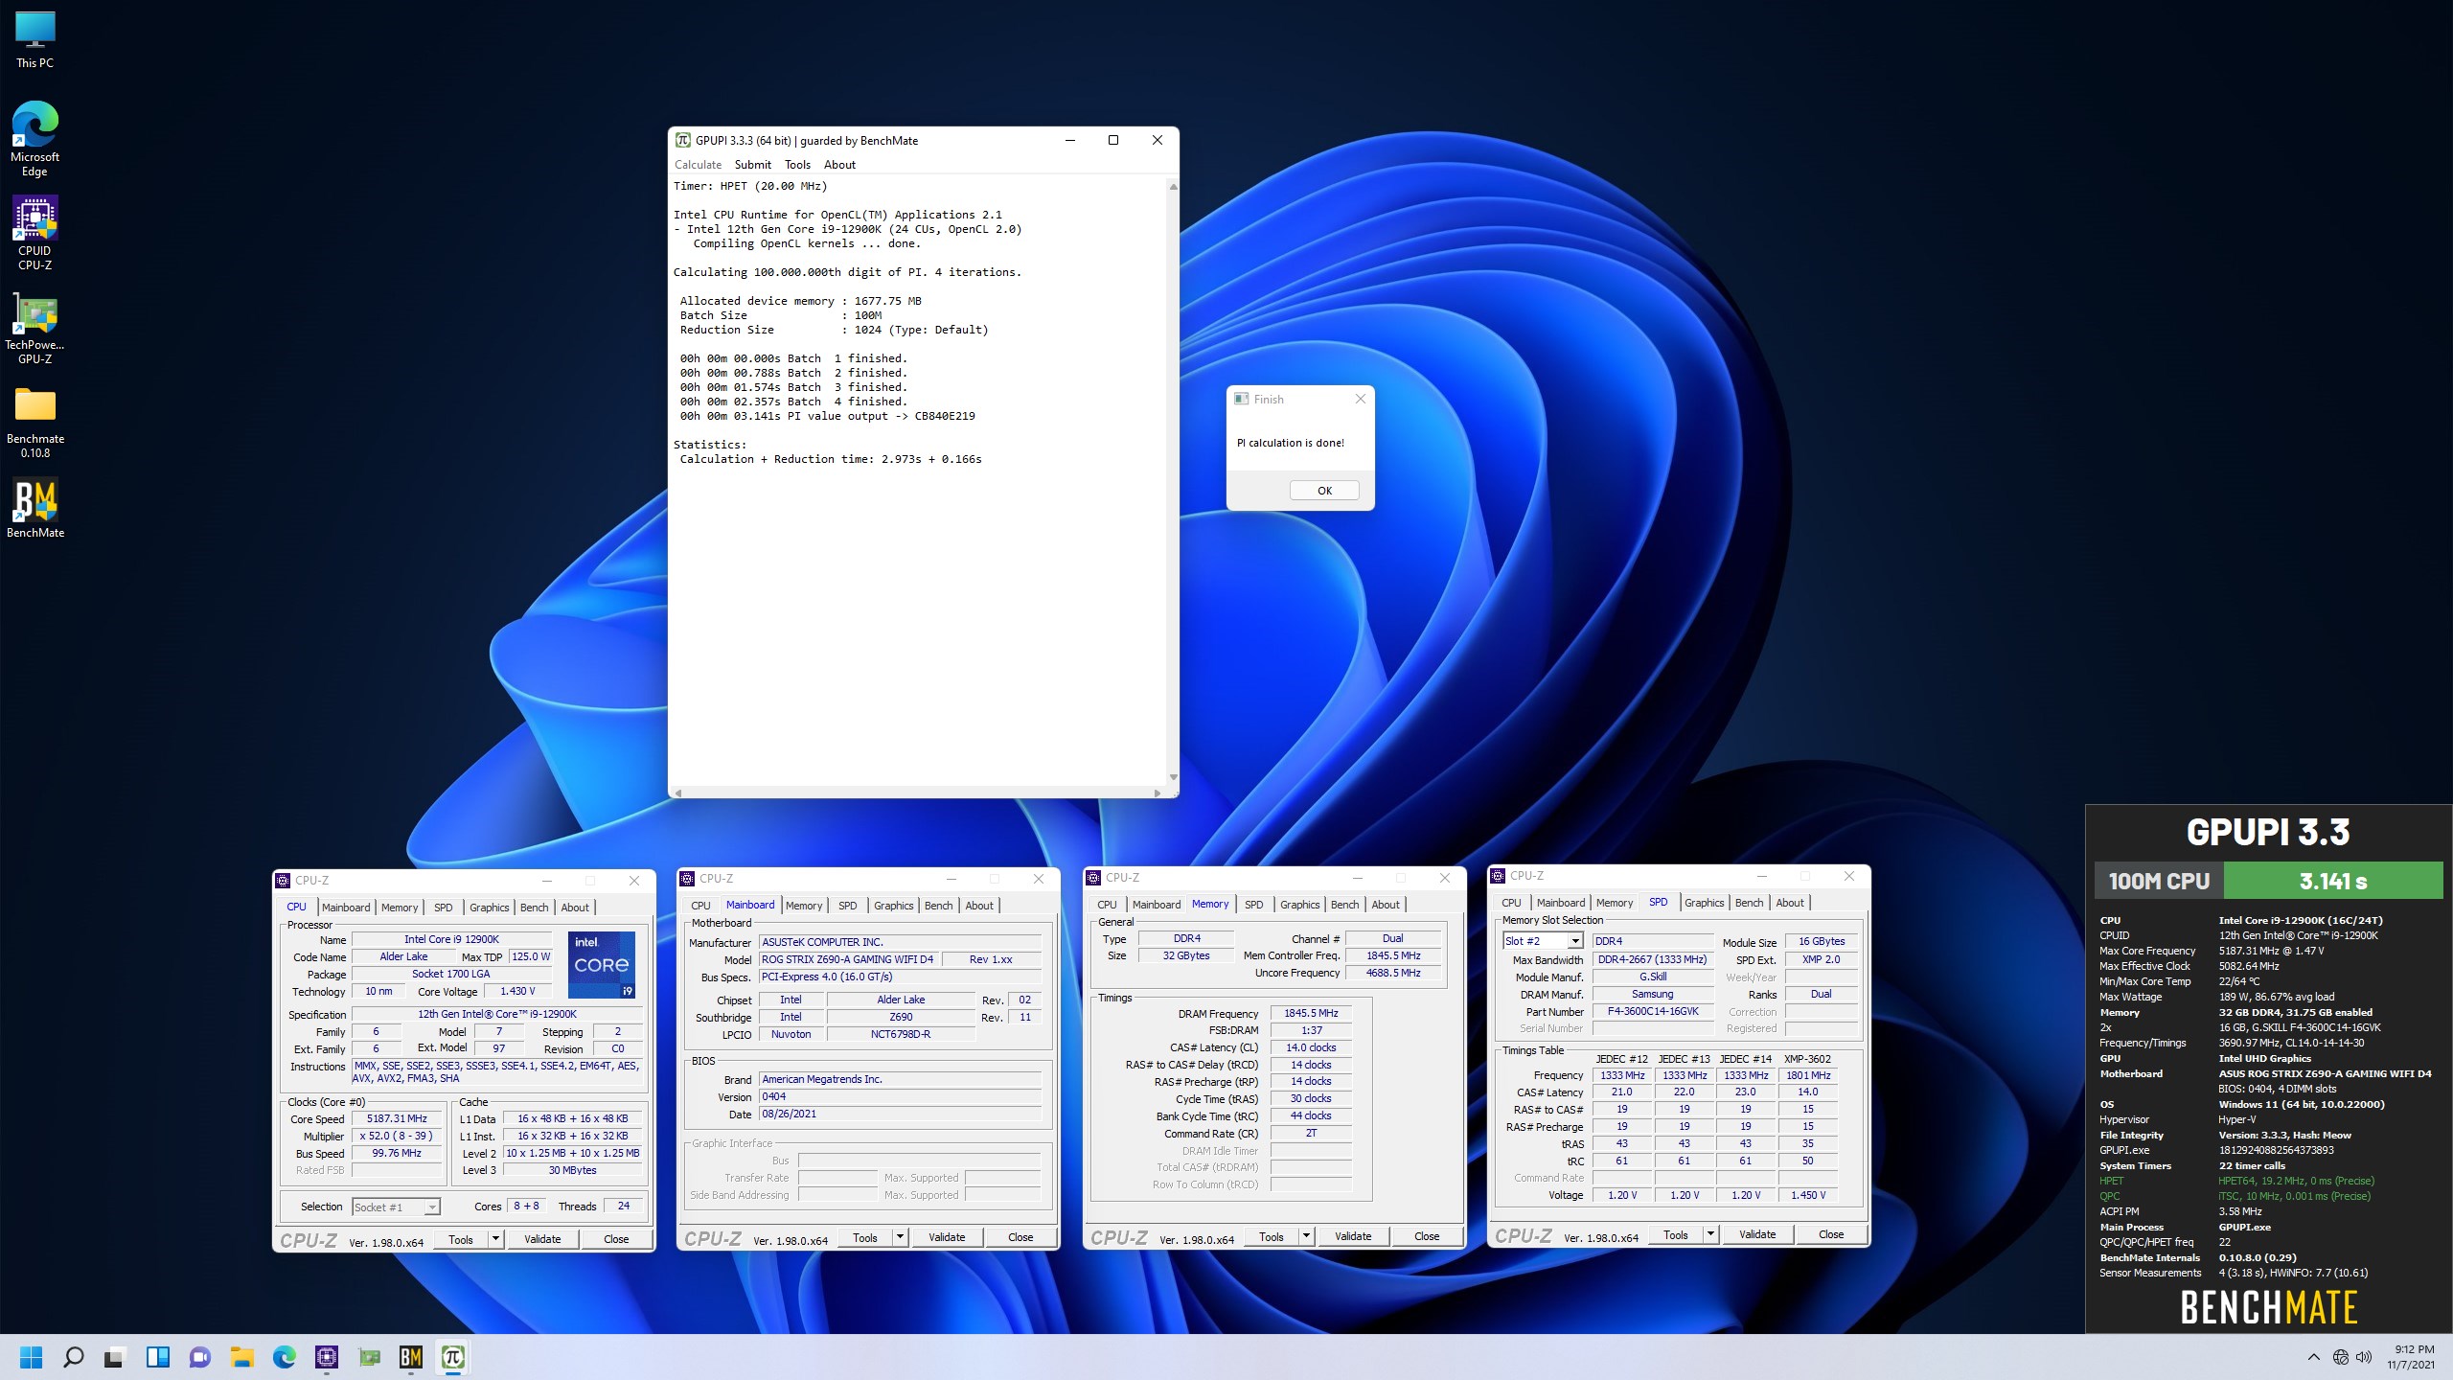Show hidden tray icons chevron
Viewport: 2453px width, 1380px height.
pyautogui.click(x=2313, y=1357)
